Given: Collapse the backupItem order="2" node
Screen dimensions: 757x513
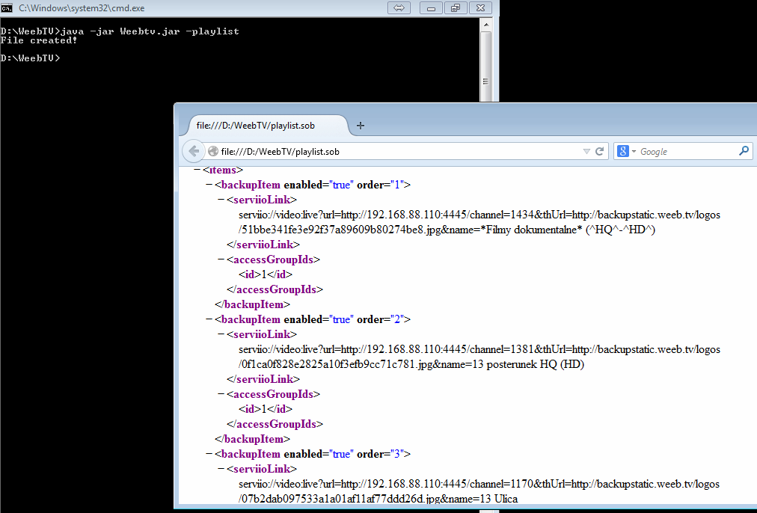Looking at the screenshot, I should click(x=209, y=319).
